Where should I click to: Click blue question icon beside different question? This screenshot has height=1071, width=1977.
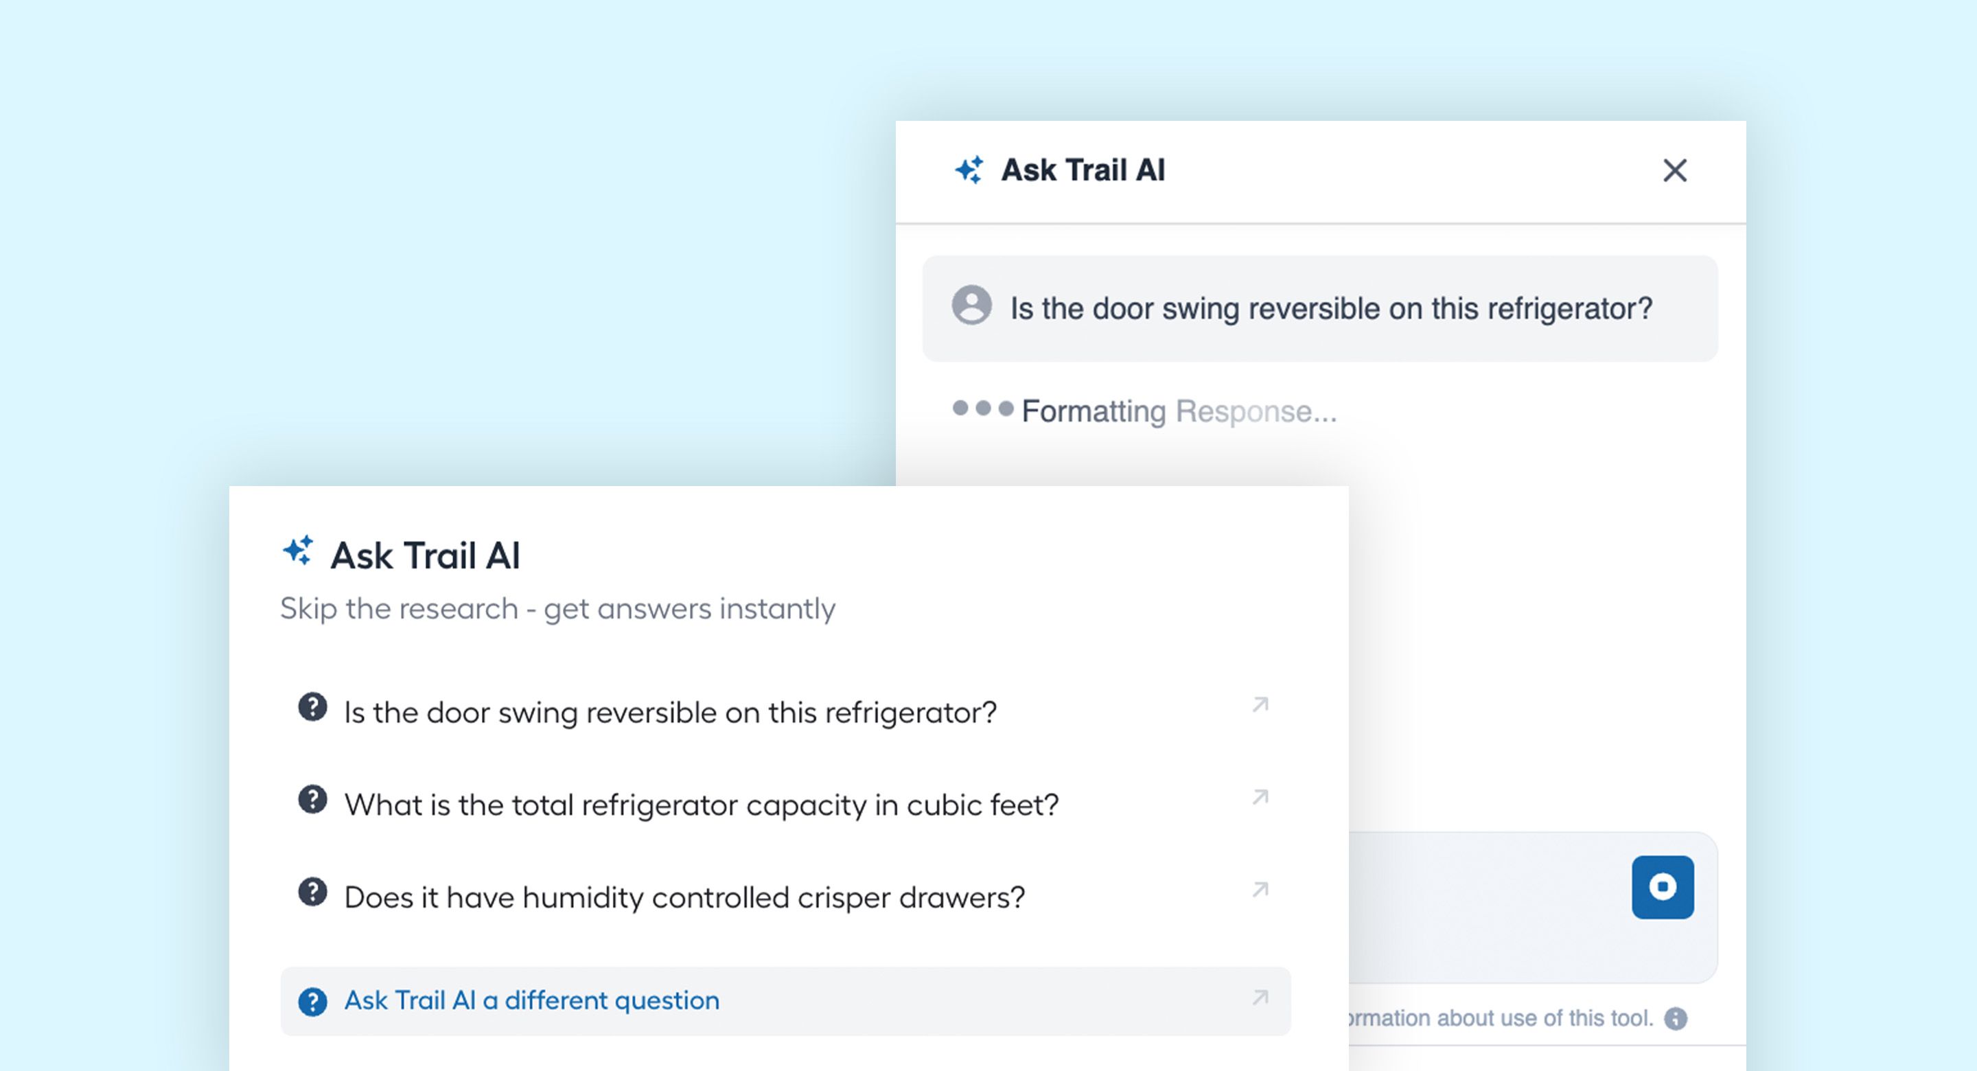coord(312,1001)
